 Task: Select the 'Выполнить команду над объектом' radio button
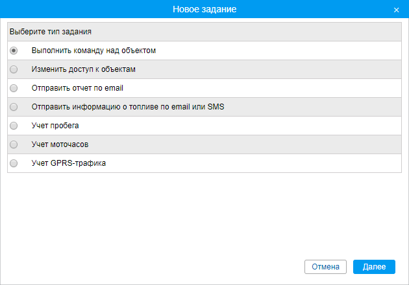click(x=14, y=51)
